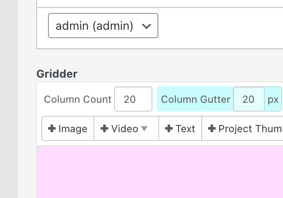Click the px unit label
The width and height of the screenshot is (283, 198).
point(273,99)
